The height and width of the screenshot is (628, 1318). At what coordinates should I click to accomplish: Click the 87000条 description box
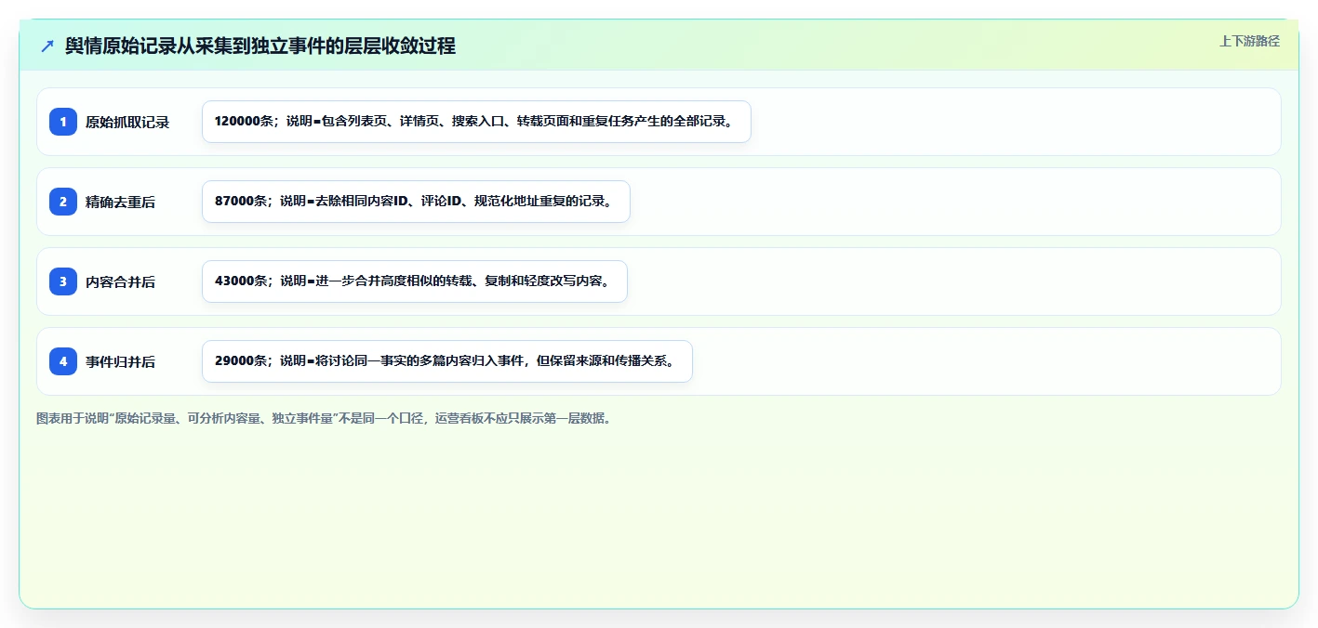coord(416,202)
